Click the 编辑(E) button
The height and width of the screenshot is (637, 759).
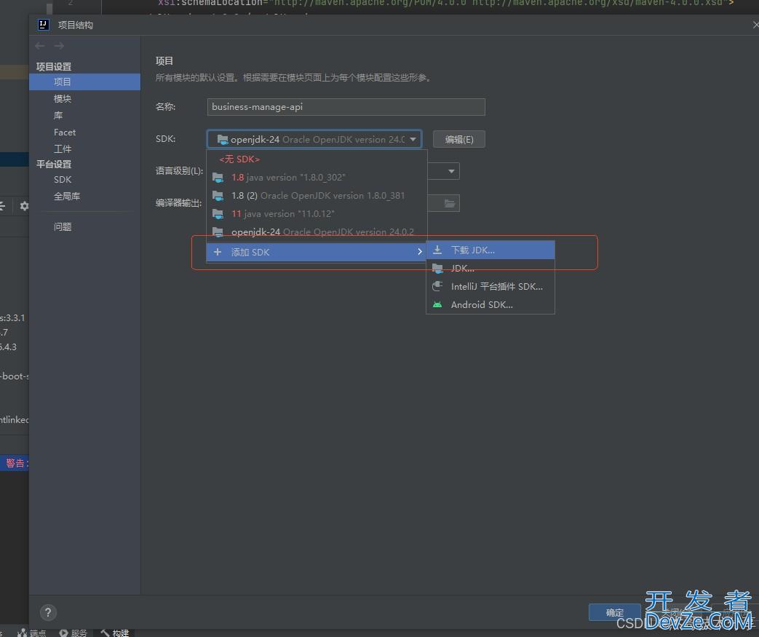(x=459, y=138)
